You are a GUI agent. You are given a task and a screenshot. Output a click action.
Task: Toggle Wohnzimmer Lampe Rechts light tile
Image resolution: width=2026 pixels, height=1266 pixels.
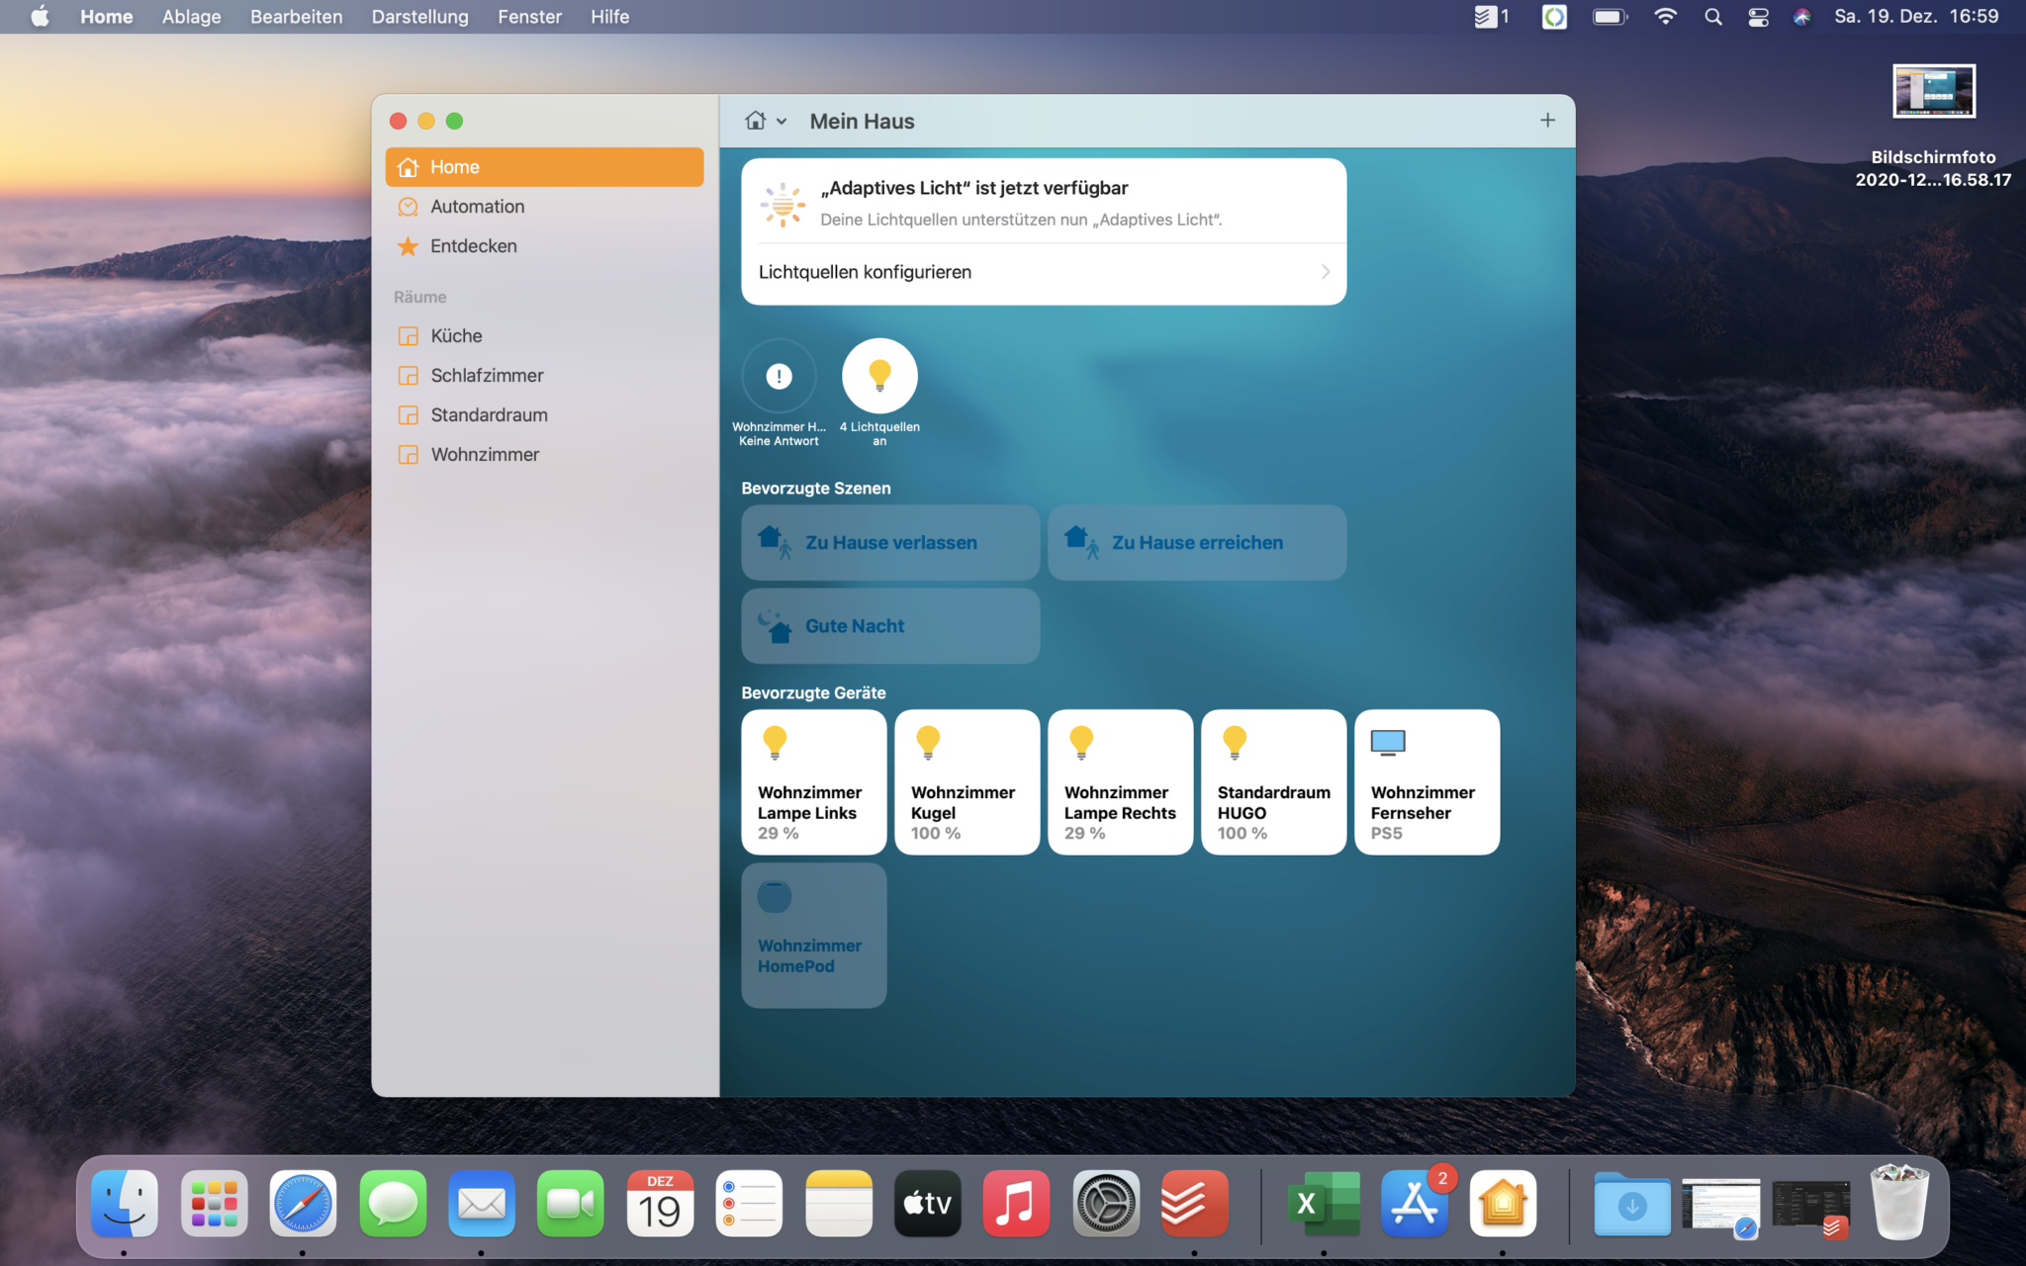pos(1120,781)
